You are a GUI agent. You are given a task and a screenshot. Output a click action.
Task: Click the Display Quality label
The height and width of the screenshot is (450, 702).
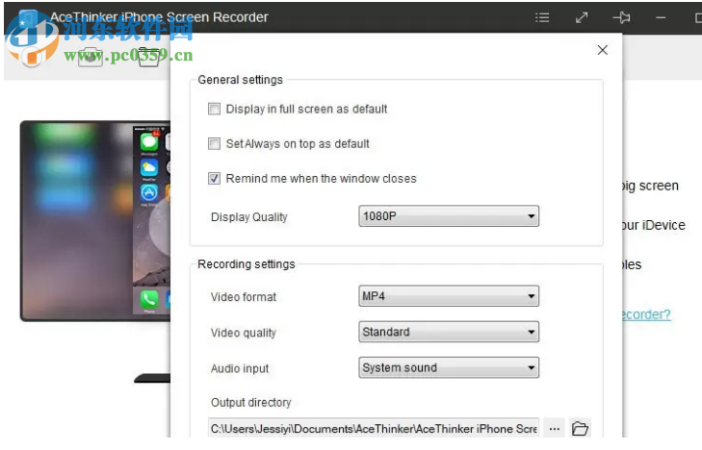click(x=249, y=217)
